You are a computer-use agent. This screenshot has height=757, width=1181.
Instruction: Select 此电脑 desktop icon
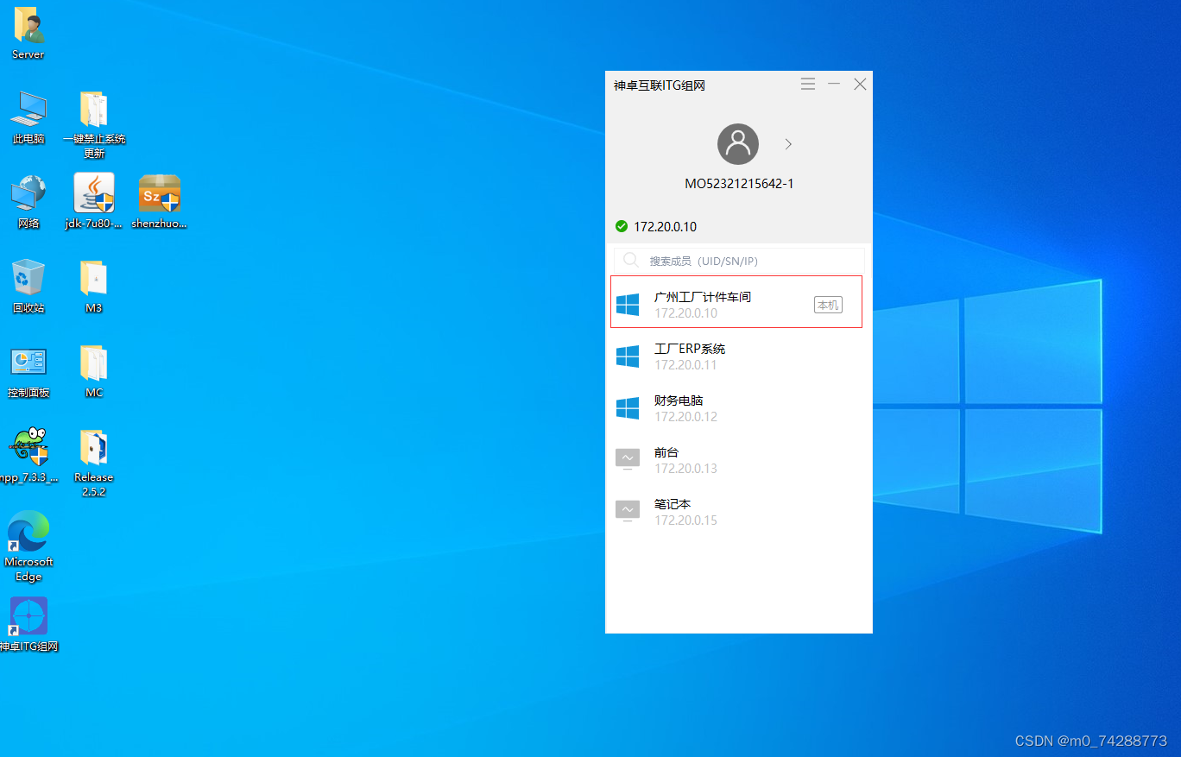coord(28,117)
